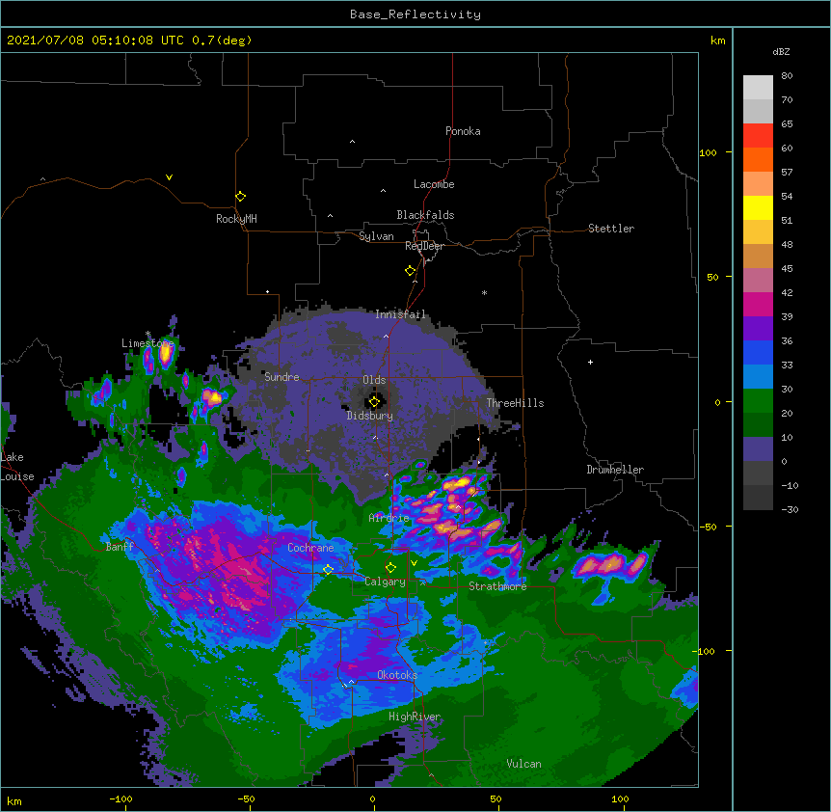Viewport: 831px width, 812px height.
Task: Click the Sundre label
Action: click(281, 377)
